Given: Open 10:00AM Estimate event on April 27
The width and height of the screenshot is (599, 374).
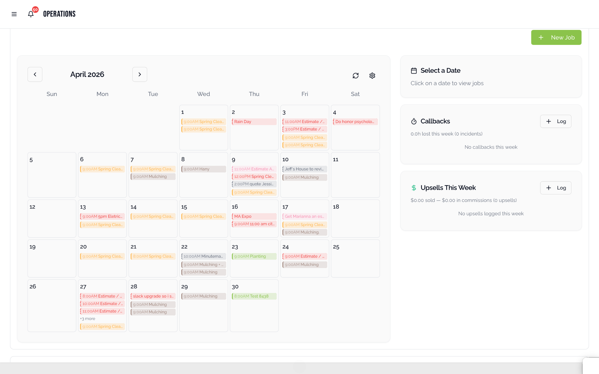Looking at the screenshot, I should [x=103, y=304].
